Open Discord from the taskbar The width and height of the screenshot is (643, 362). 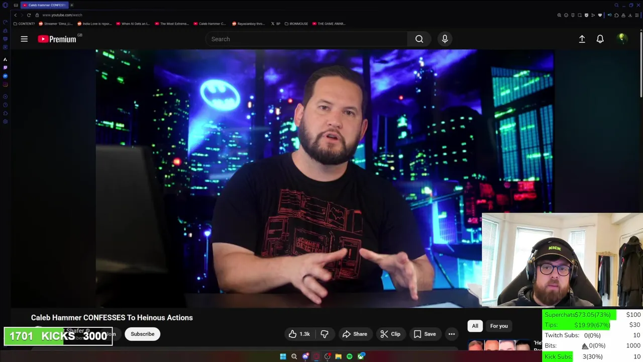tap(305, 356)
